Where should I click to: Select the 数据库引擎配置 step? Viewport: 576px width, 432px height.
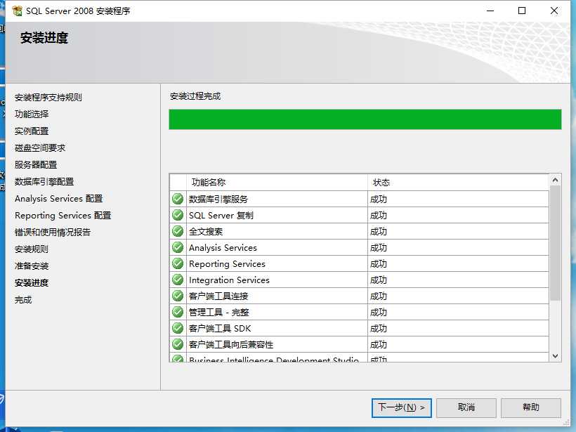tap(44, 182)
